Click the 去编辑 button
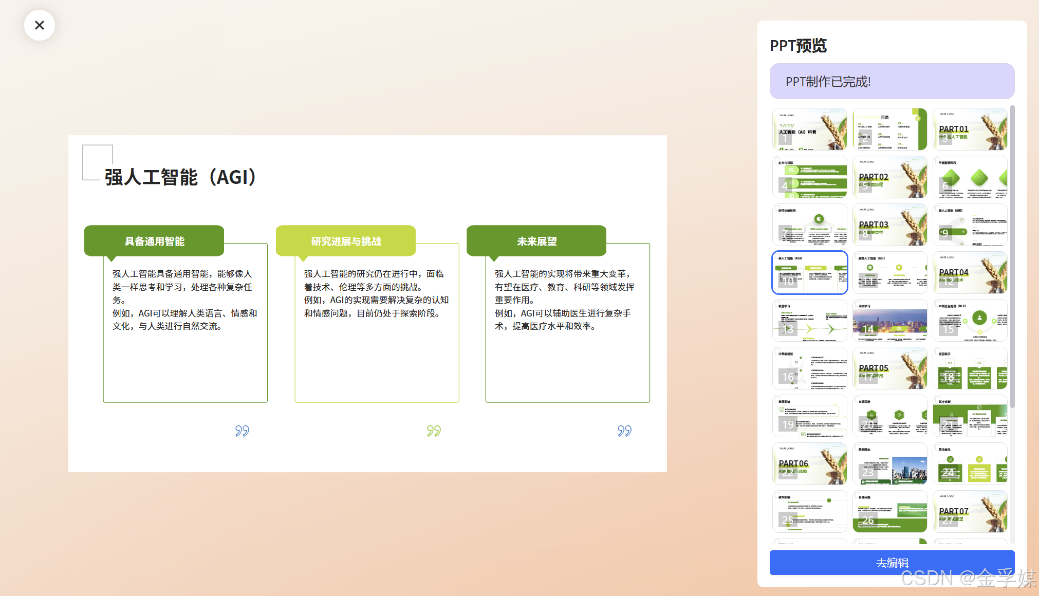 [x=892, y=563]
